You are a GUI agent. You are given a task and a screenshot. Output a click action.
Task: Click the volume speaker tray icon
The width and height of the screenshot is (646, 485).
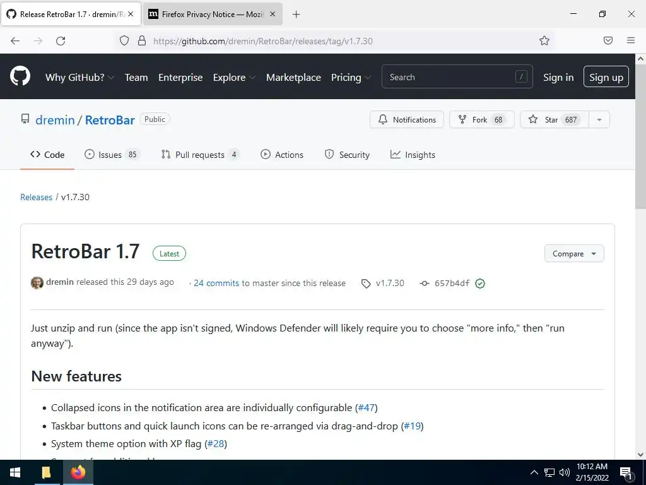click(x=565, y=472)
